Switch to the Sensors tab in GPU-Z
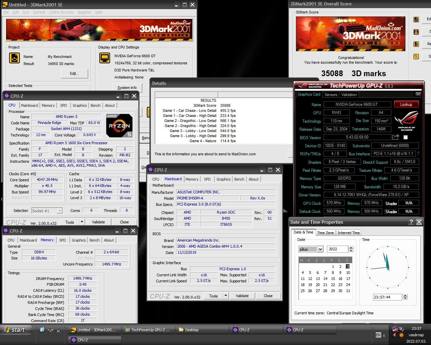The image size is (431, 345). pyautogui.click(x=331, y=94)
